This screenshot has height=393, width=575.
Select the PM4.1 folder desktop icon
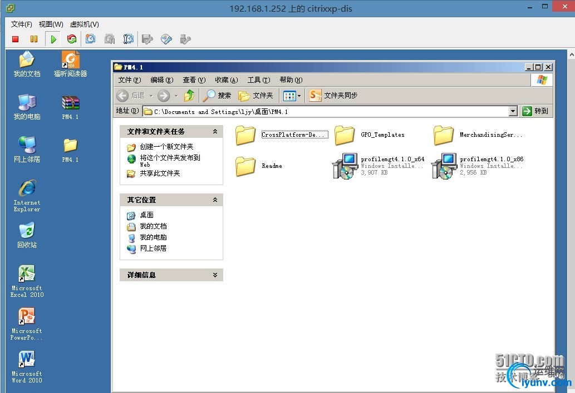70,150
